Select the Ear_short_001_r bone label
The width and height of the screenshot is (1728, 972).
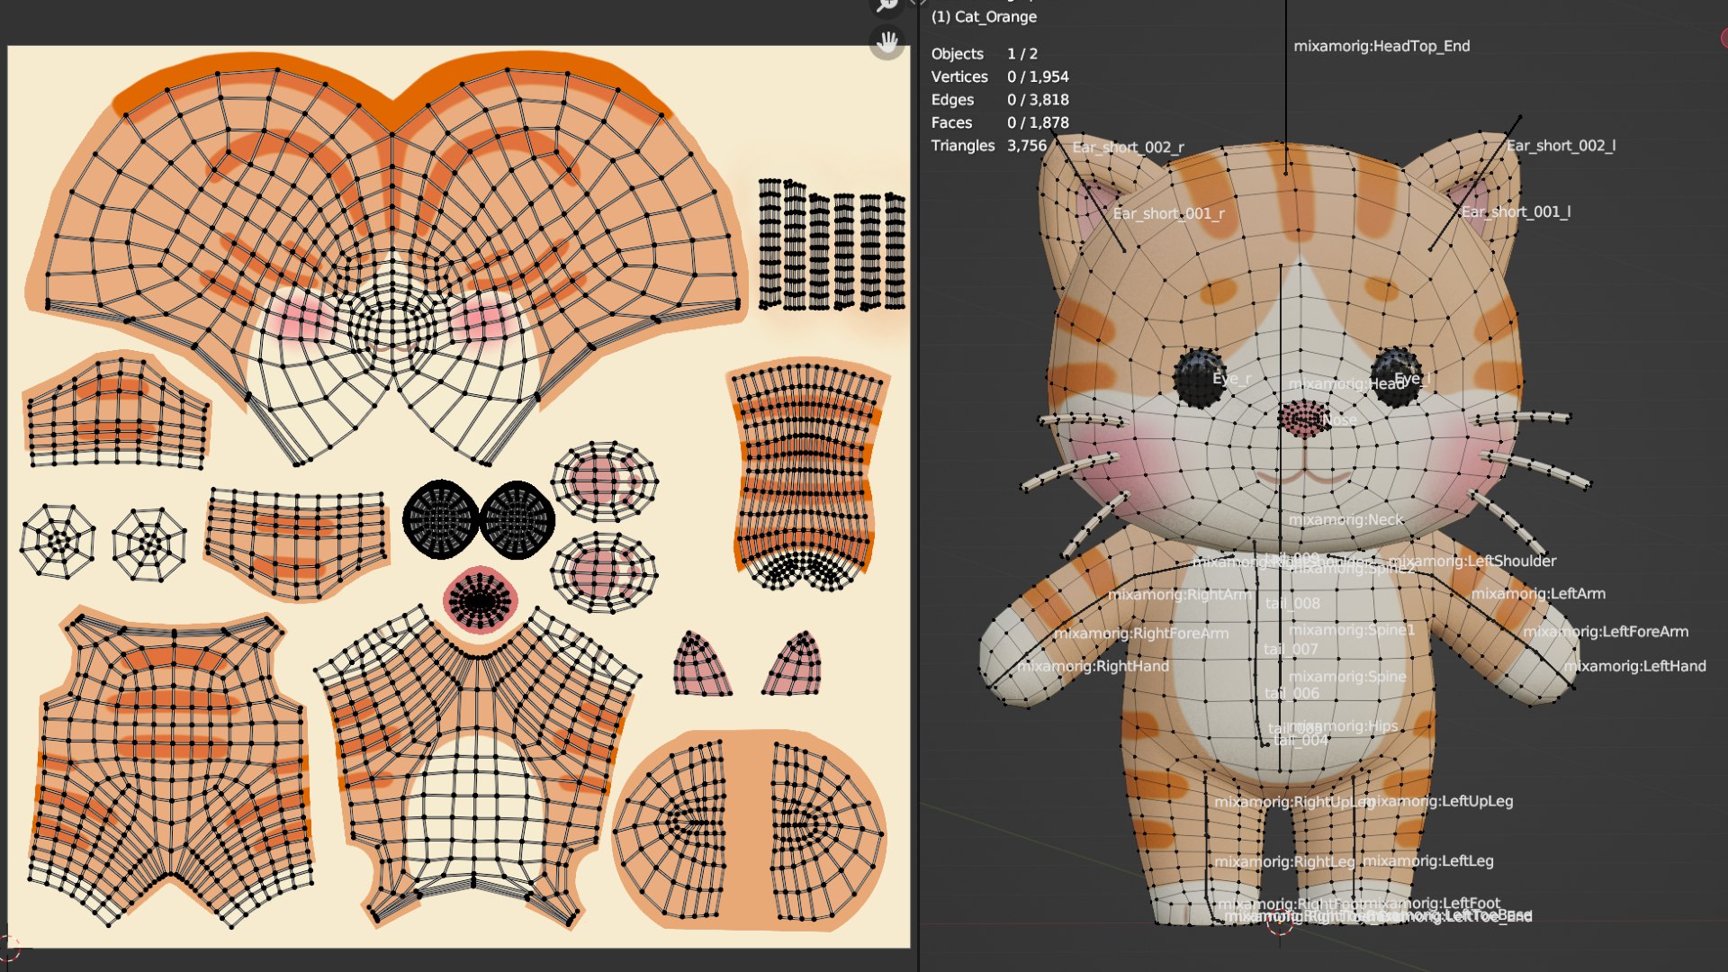coord(1168,213)
